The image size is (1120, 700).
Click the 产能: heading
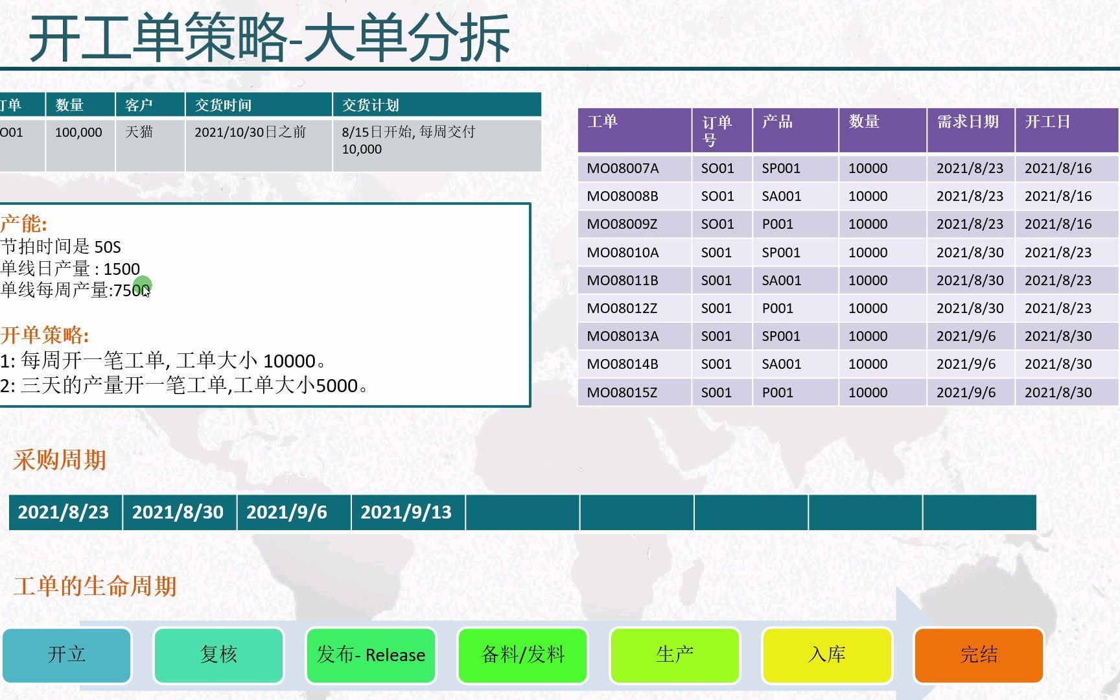pos(24,224)
